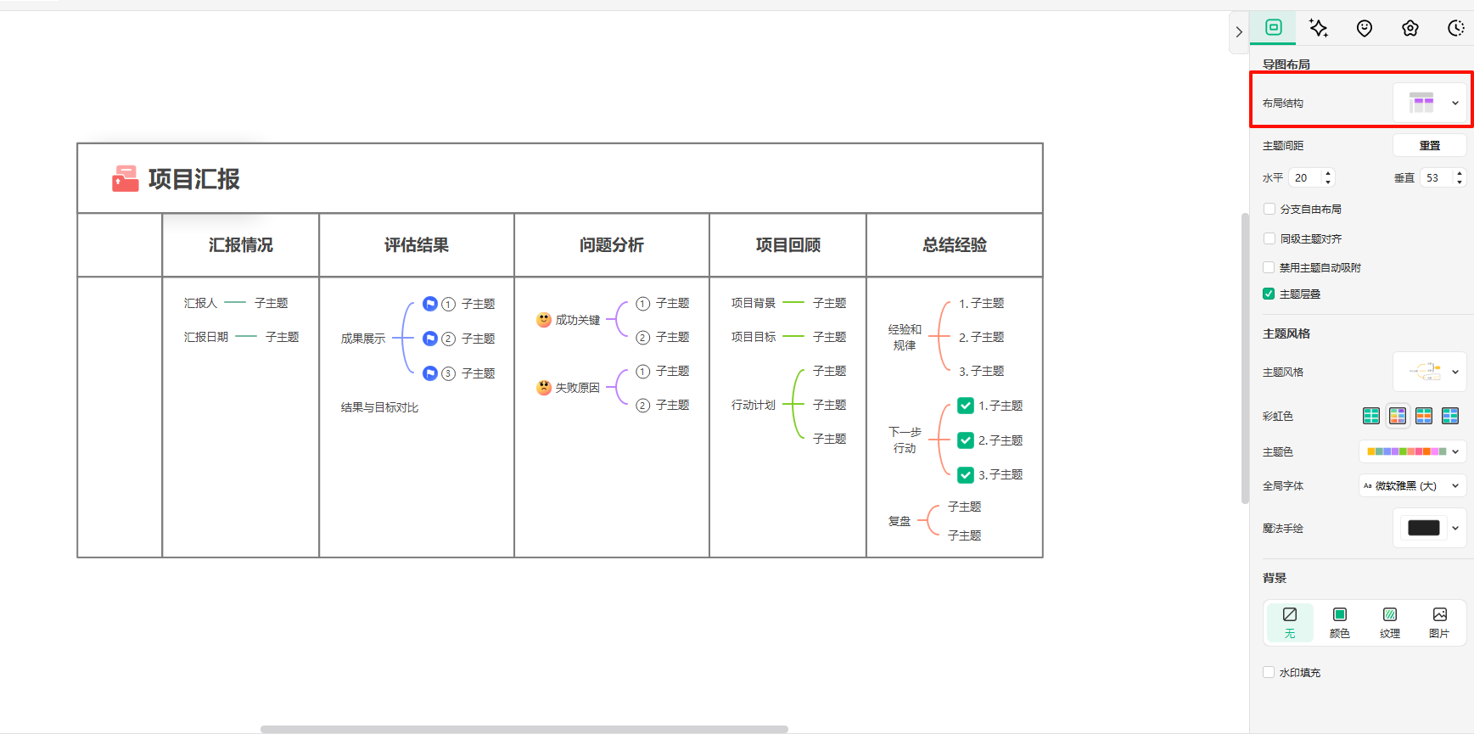Open the sticker/emoji marker panel tab
The height and width of the screenshot is (734, 1474).
point(1364,28)
